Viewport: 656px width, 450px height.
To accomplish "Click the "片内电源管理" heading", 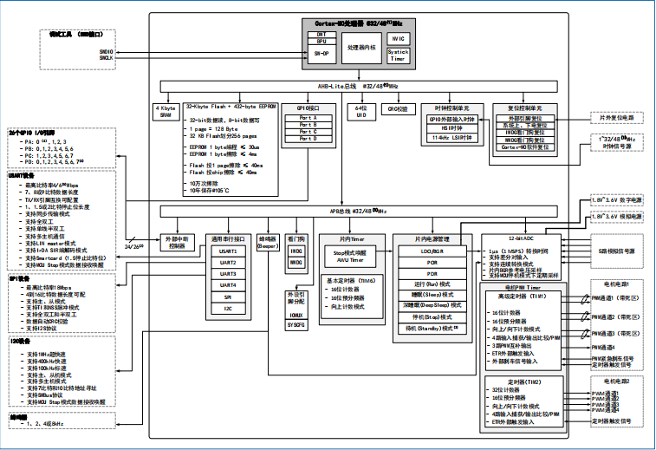I will point(432,239).
